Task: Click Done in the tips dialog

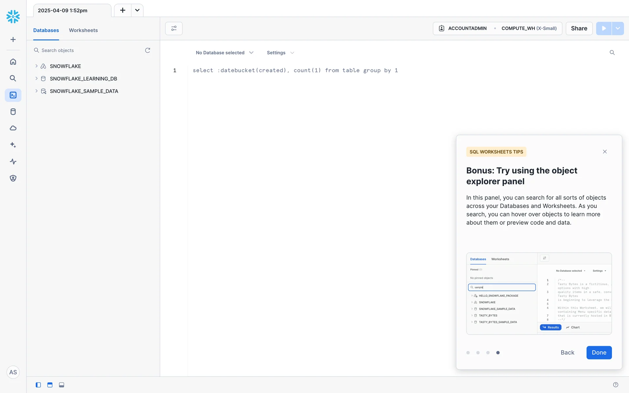Action: (599, 353)
